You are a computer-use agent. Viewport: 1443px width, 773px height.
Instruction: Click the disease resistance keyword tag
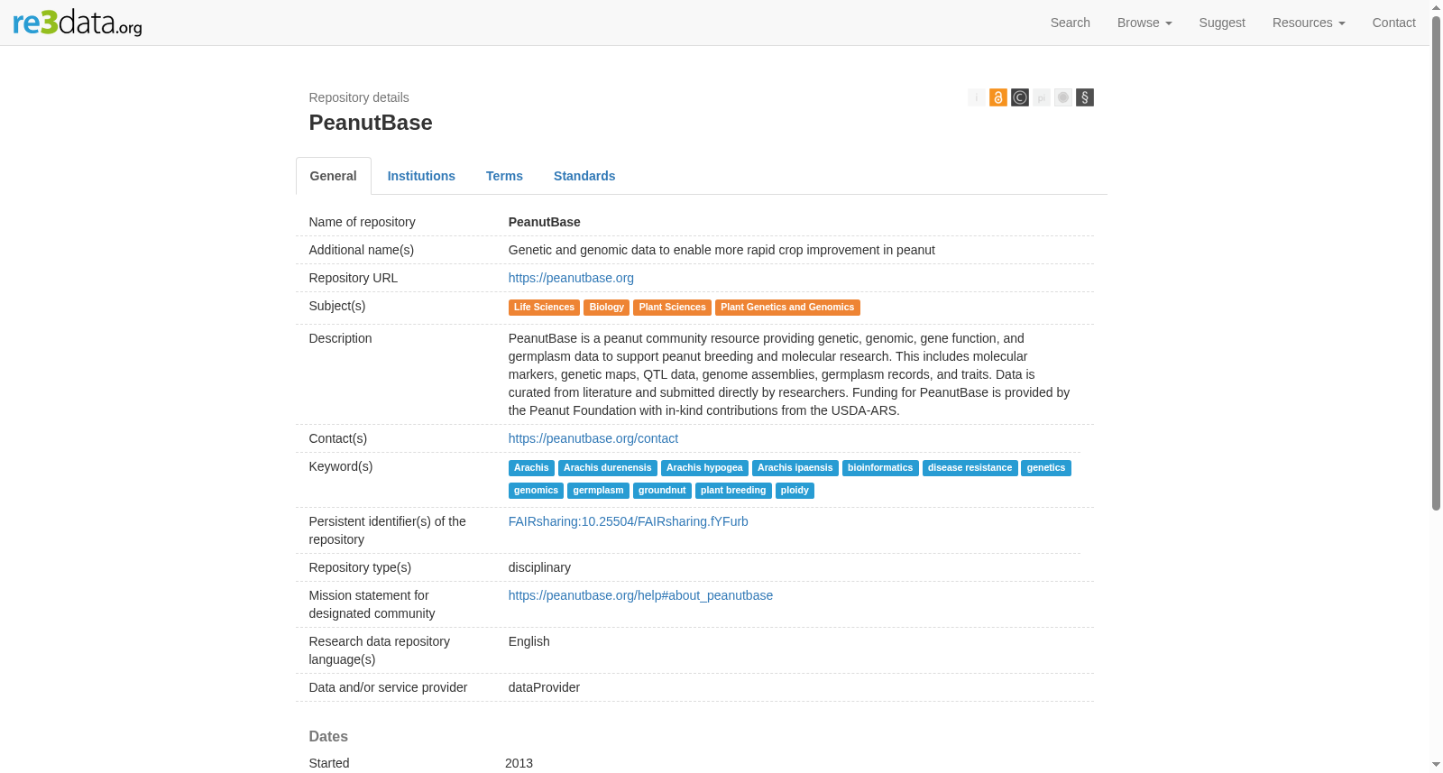(x=970, y=468)
